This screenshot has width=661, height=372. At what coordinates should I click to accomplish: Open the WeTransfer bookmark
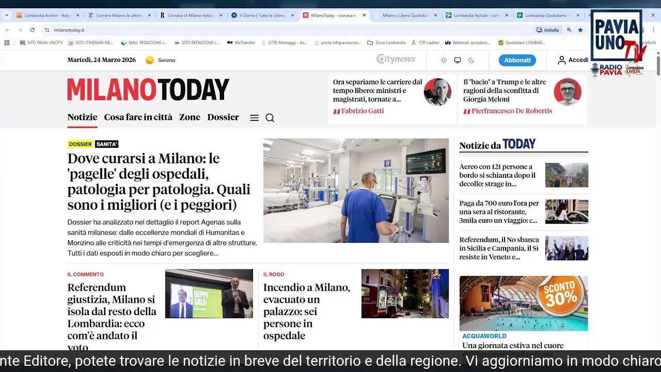click(241, 42)
